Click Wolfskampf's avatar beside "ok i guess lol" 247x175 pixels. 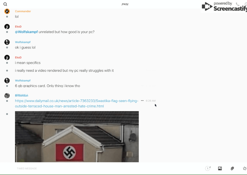click(x=7, y=42)
